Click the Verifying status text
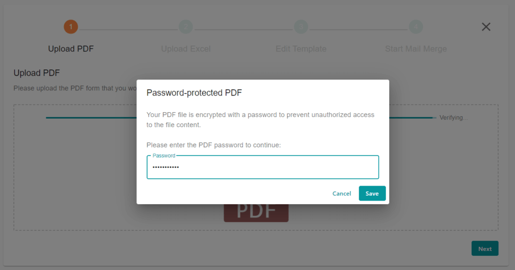Screen dimensions: 515x270 (454, 118)
